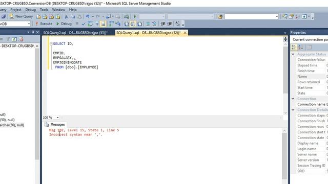Click Display Estimated Execution Plan icon
Screen dimensions: 328x184
coord(90,24)
